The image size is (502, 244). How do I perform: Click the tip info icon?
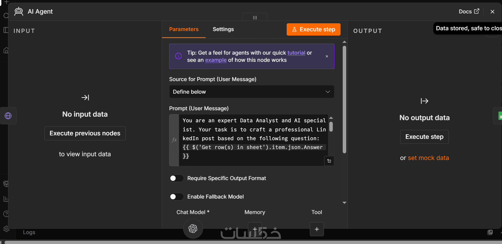(178, 56)
